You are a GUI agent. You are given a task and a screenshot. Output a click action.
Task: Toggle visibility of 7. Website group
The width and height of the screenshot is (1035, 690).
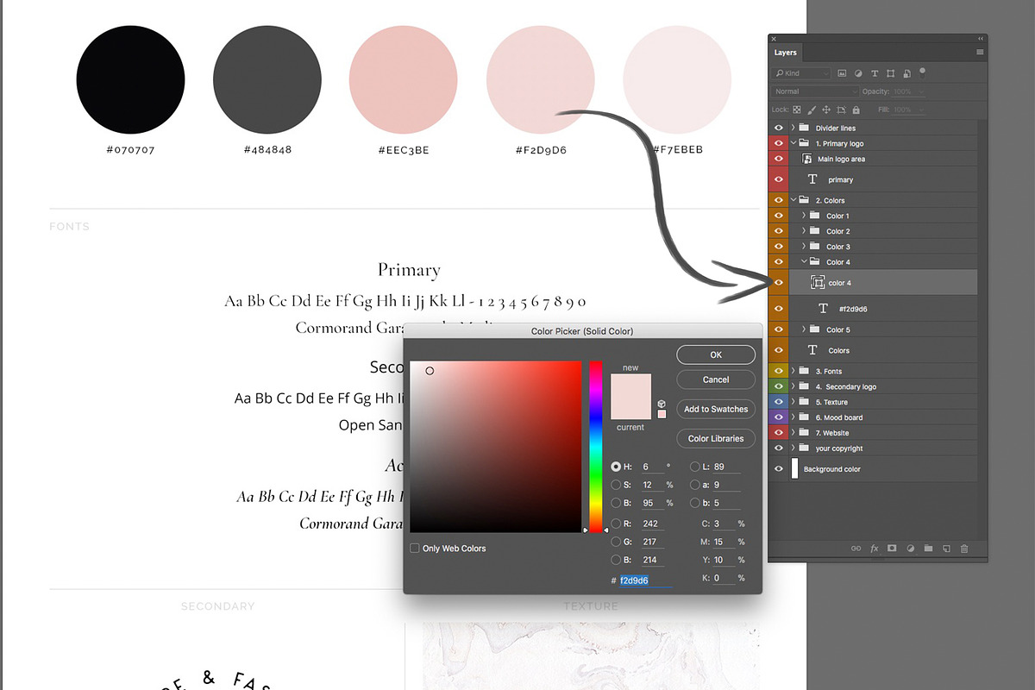779,433
